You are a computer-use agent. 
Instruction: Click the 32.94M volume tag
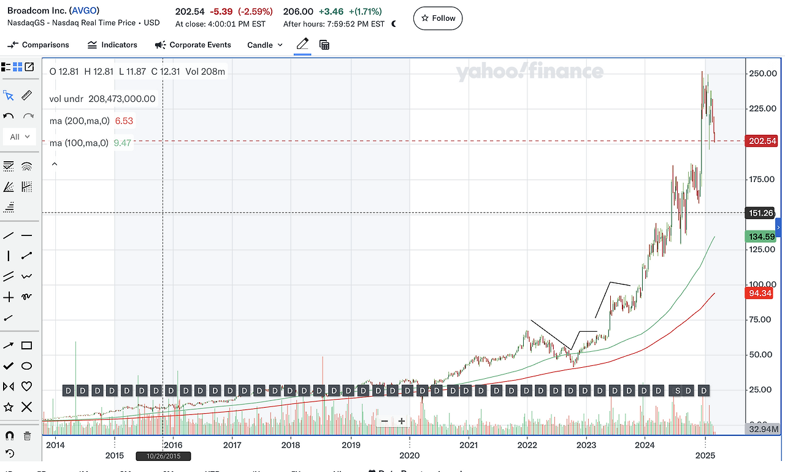coord(763,428)
